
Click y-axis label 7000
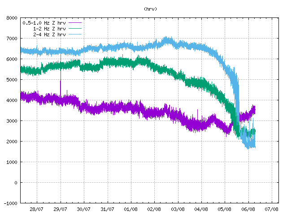pos(12,39)
